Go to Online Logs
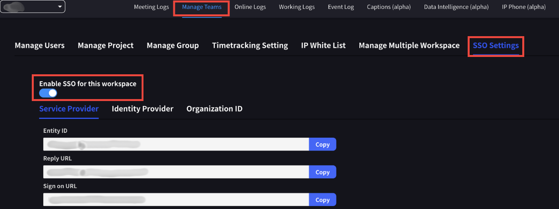Image resolution: width=559 pixels, height=209 pixels. (250, 7)
